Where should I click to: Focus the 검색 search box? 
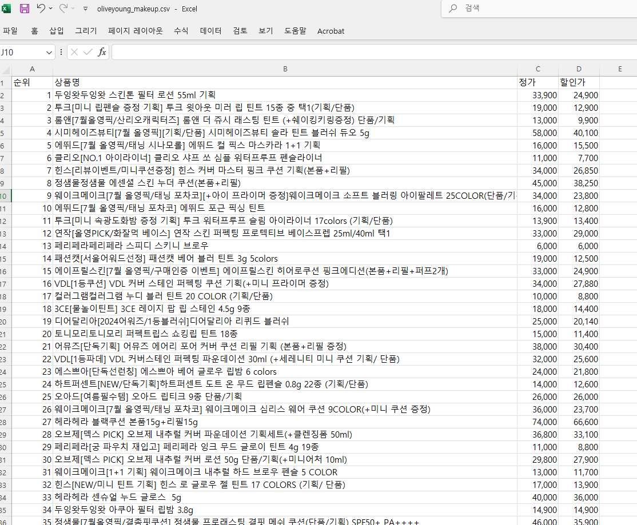(x=539, y=9)
